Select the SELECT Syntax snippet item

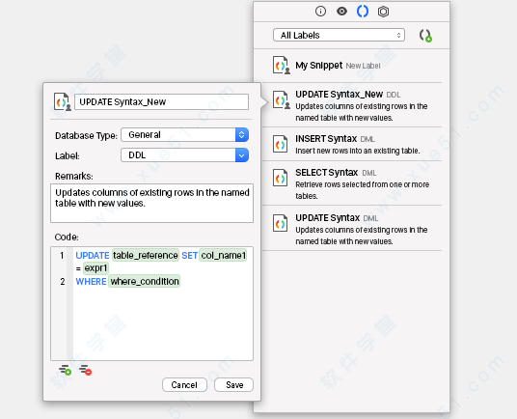352,183
